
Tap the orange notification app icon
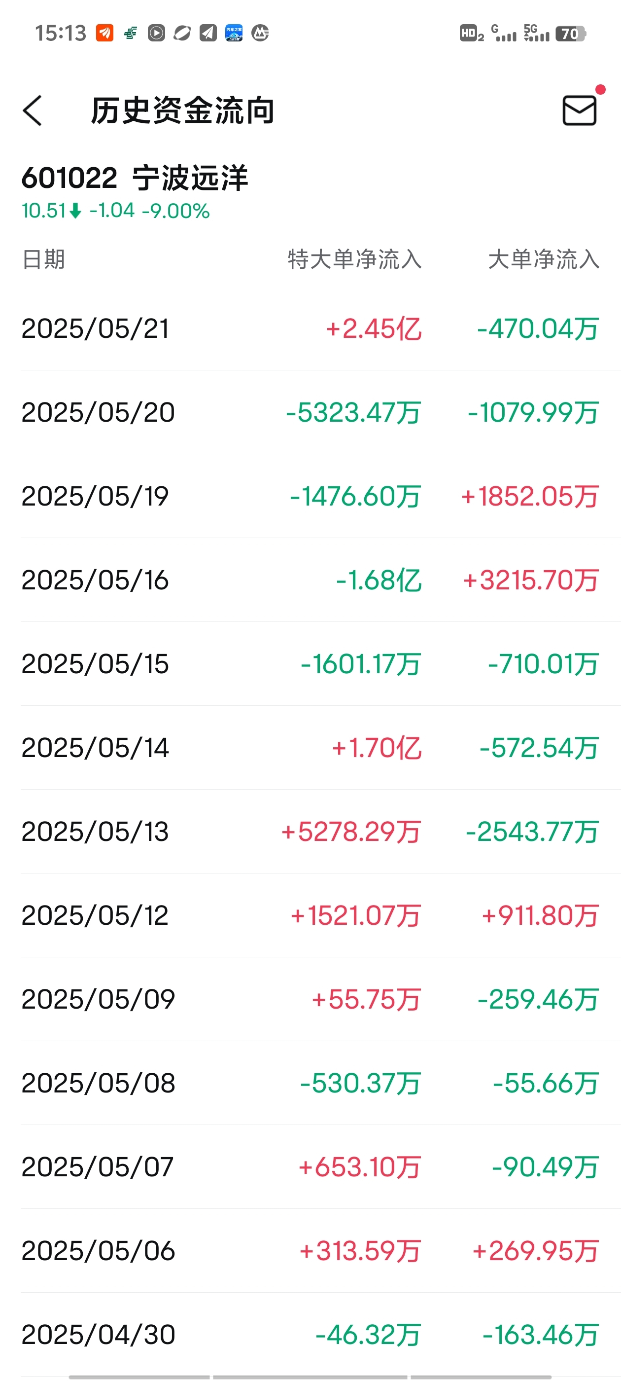click(104, 33)
